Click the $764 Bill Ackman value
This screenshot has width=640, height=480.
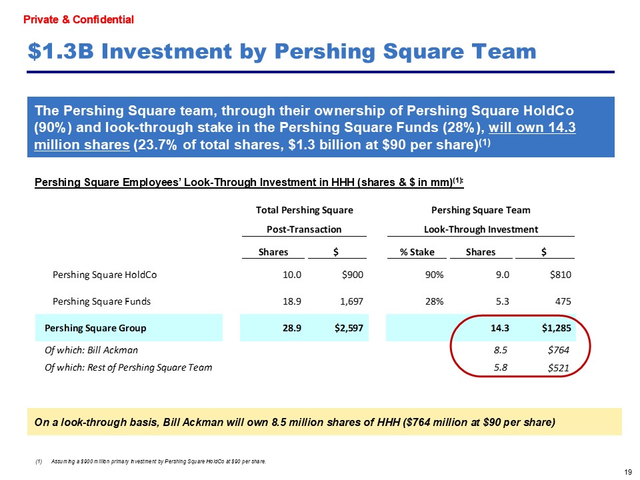[558, 349]
